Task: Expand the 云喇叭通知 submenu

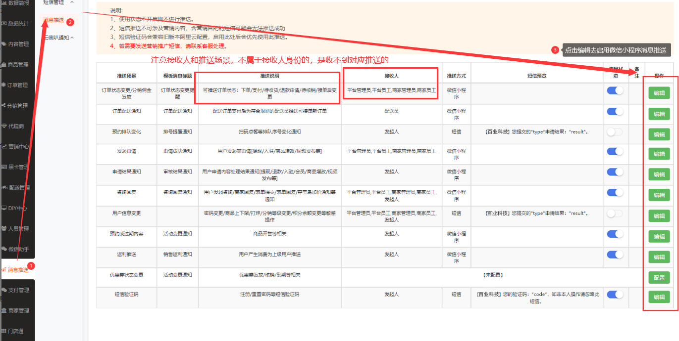Action: [x=58, y=38]
